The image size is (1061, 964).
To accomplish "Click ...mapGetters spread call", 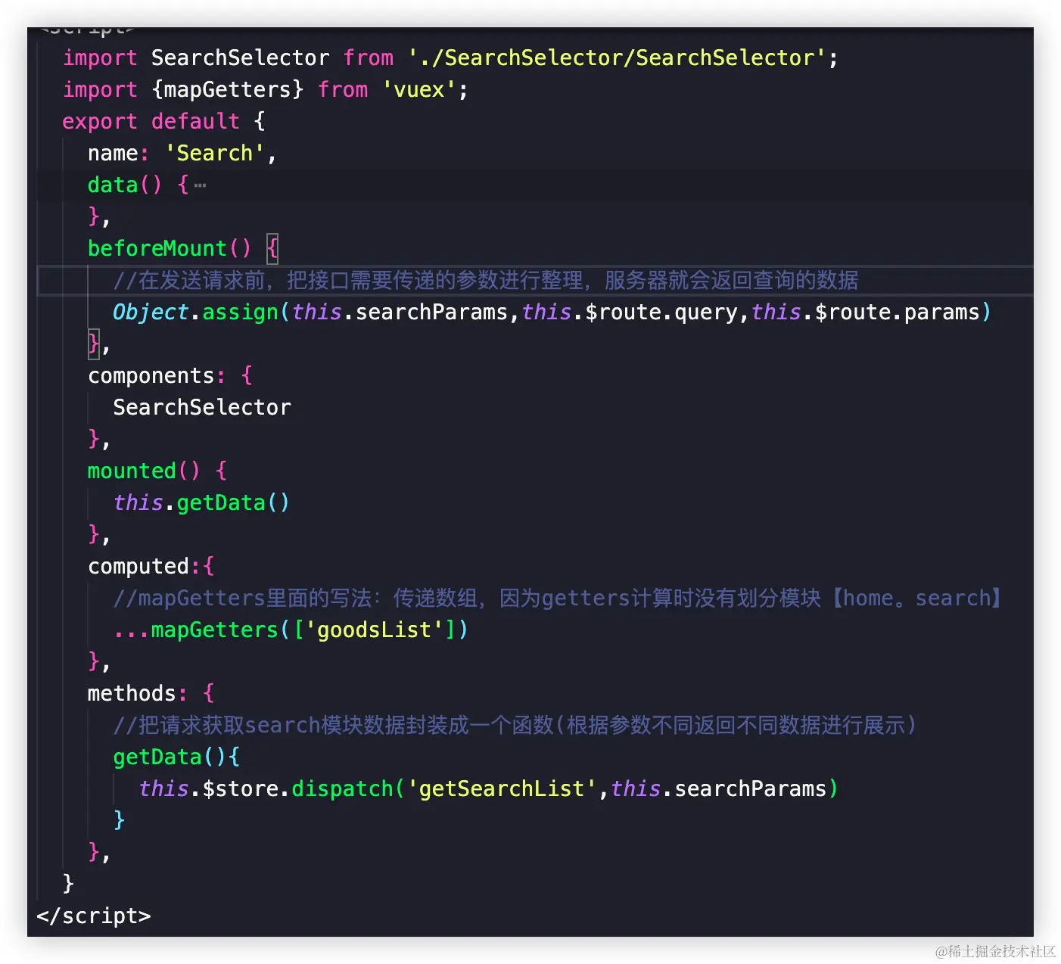I will click(x=291, y=630).
